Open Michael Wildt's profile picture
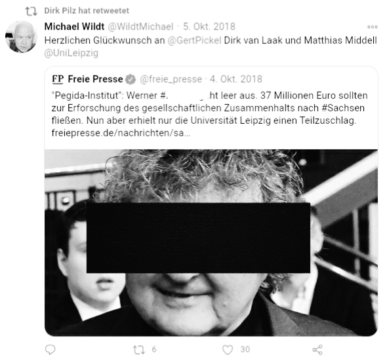Image resolution: width=385 pixels, height=359 pixels. point(22,37)
